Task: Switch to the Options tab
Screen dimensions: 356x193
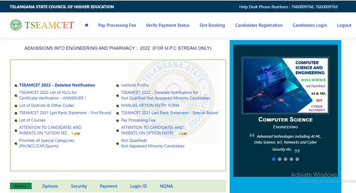Action: coord(50,186)
